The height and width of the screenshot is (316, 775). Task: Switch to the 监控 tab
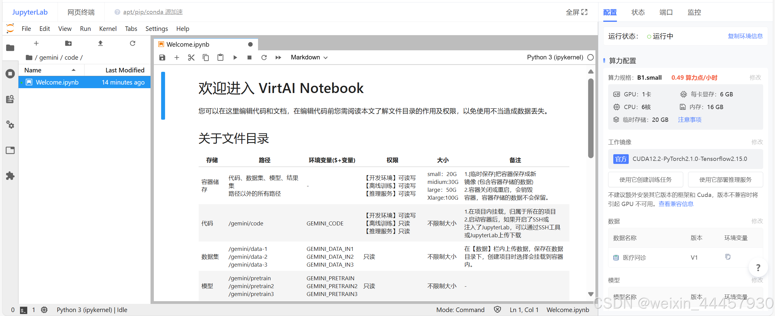[694, 12]
